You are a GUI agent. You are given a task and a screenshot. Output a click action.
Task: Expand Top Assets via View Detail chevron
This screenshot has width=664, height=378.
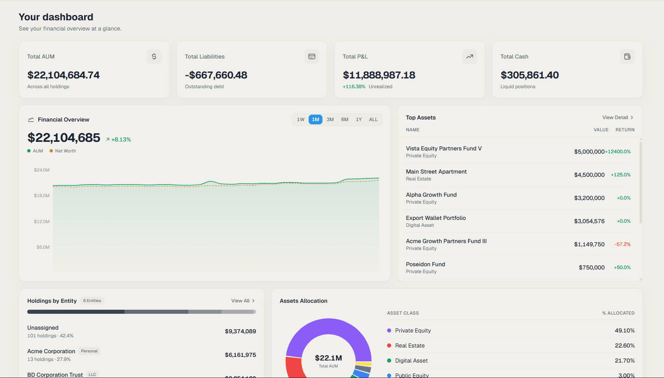[618, 117]
